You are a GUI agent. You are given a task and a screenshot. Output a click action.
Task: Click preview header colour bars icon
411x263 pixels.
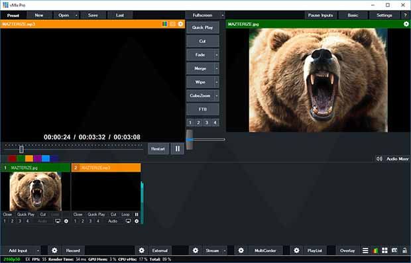click(164, 24)
